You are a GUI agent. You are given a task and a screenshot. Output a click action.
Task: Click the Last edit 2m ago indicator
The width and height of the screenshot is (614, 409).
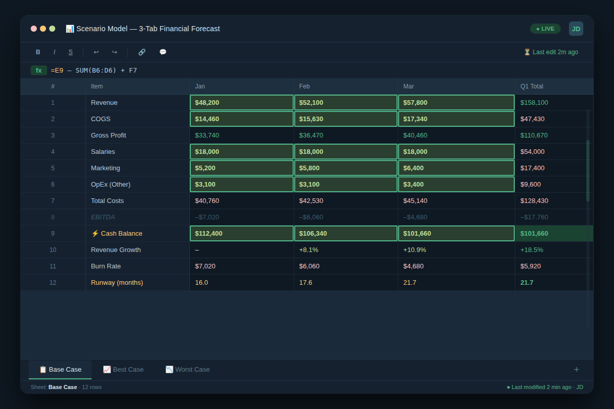pyautogui.click(x=551, y=52)
